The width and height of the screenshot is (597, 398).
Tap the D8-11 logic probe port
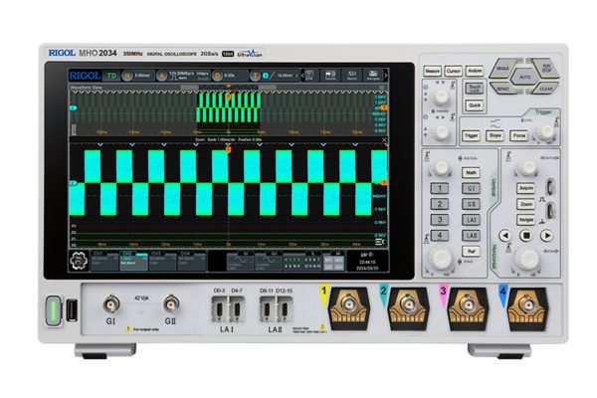(267, 308)
